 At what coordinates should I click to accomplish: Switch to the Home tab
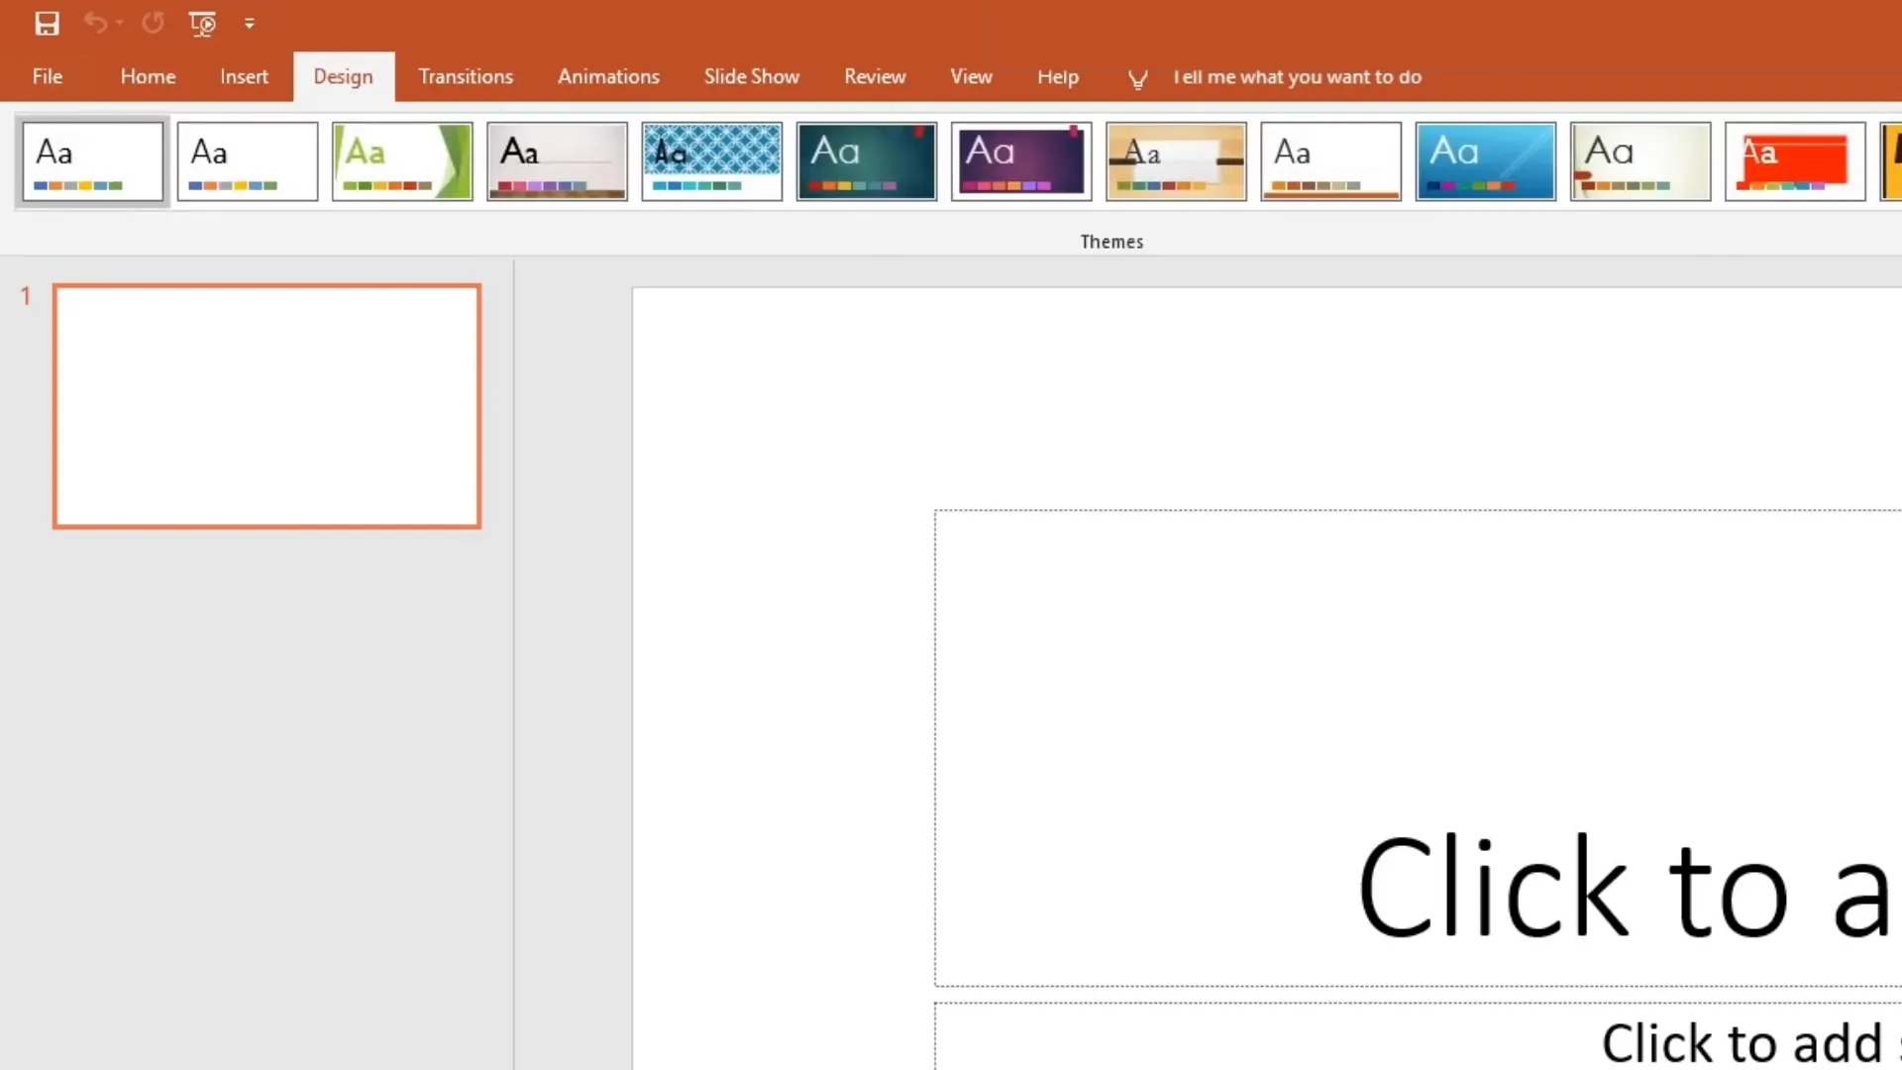coord(148,76)
